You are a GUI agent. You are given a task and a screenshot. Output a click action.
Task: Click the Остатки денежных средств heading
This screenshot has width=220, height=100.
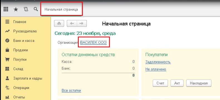88,55
